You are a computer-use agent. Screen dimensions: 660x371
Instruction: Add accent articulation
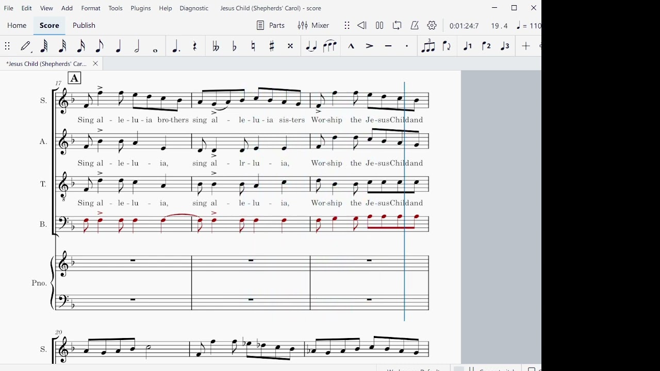click(370, 46)
